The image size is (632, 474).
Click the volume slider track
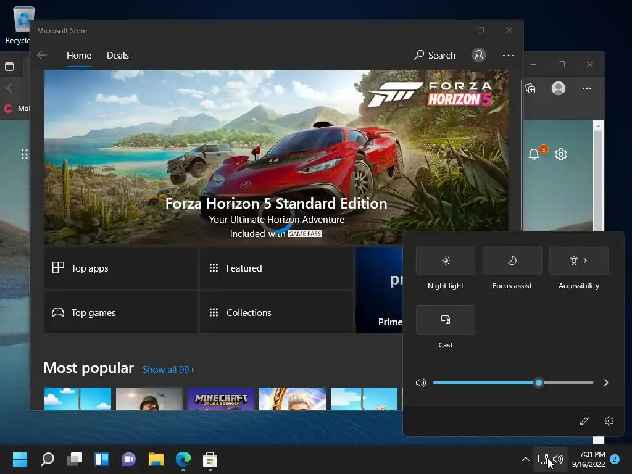click(513, 383)
